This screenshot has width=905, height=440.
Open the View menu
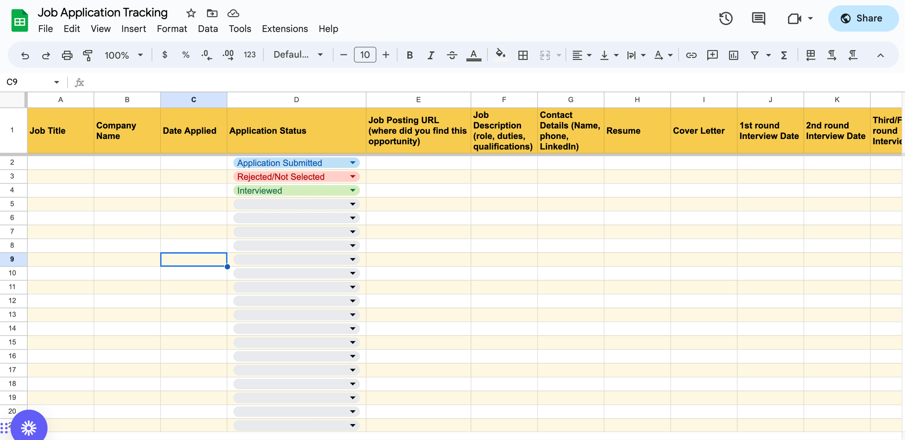click(x=101, y=29)
